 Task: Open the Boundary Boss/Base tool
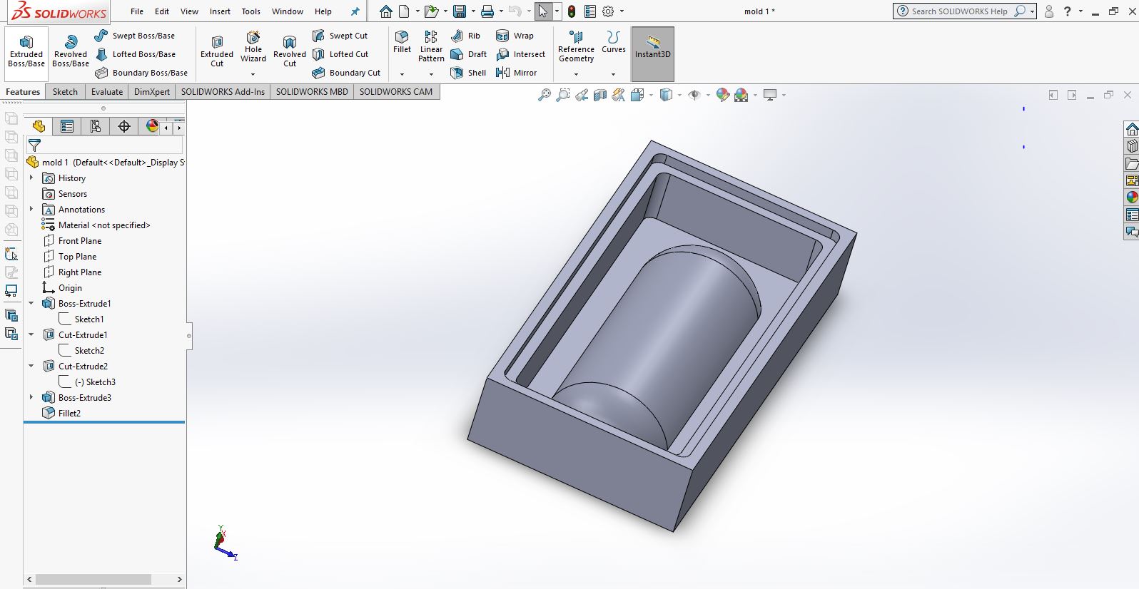pos(141,73)
